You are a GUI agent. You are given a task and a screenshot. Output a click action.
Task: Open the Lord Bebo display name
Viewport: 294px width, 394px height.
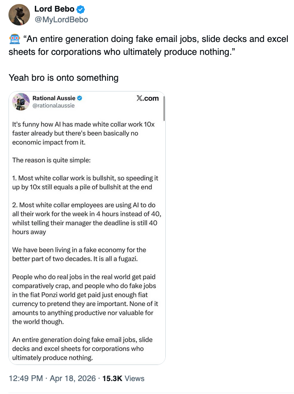(54, 9)
